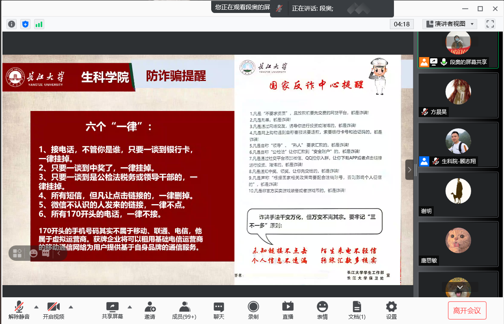Select 方晨昊's participant video tile
Image resolution: width=504 pixels, height=324 pixels.
[458, 95]
